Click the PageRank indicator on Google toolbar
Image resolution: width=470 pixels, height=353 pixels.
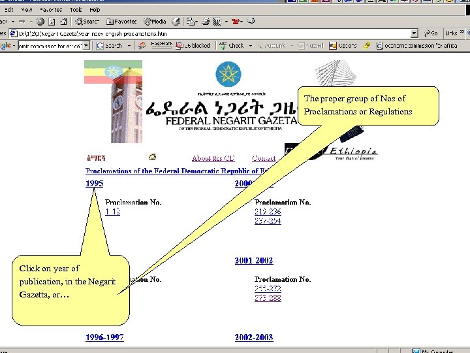pos(161,44)
